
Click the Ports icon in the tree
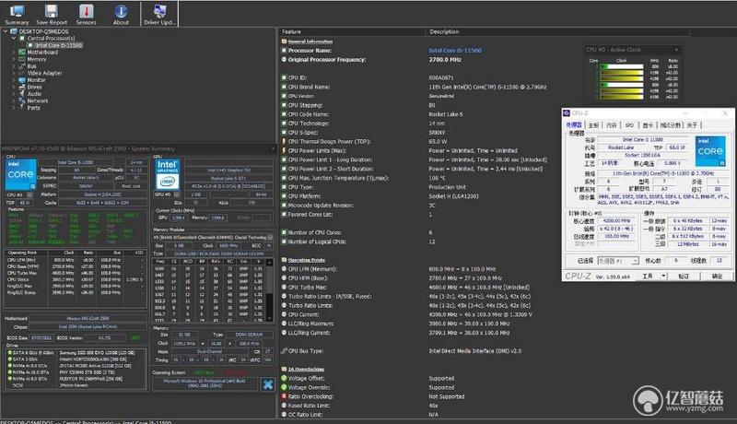point(21,108)
